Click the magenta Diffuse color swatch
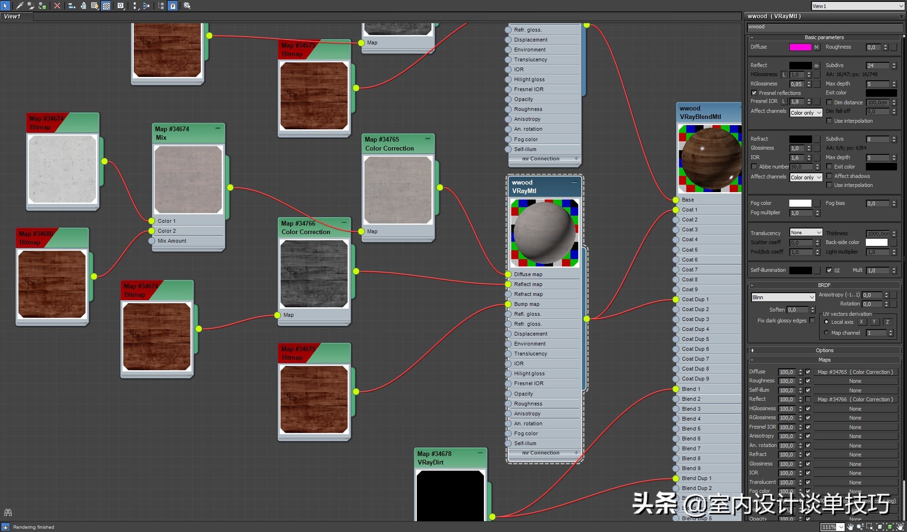This screenshot has width=907, height=532. point(800,47)
